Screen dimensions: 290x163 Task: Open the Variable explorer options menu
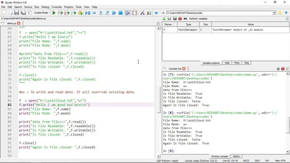287,19
